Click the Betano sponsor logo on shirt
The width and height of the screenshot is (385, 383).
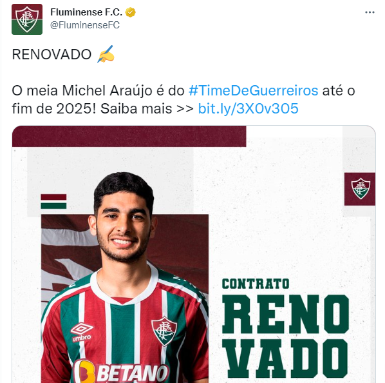coord(121,373)
